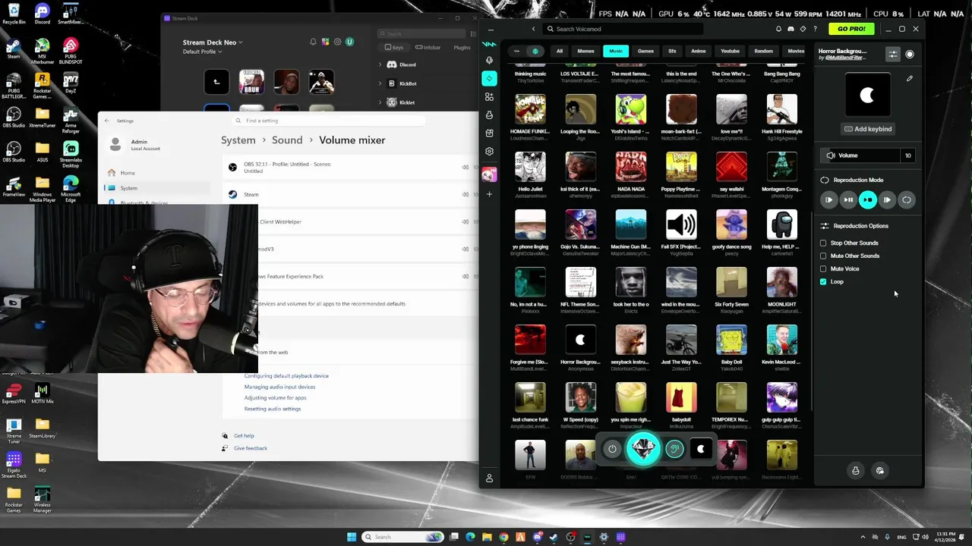Click the GO PRO! button
The width and height of the screenshot is (972, 546).
point(851,29)
